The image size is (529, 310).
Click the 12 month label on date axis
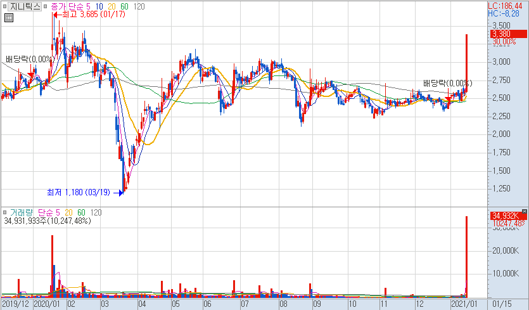[419, 304]
